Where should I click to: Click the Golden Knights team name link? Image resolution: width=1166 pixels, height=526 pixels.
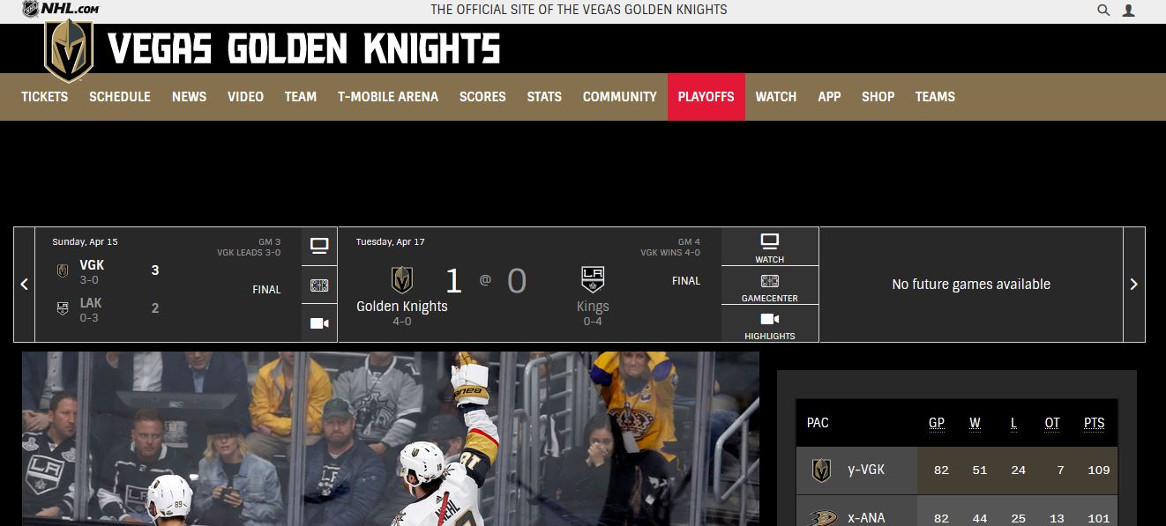402,307
